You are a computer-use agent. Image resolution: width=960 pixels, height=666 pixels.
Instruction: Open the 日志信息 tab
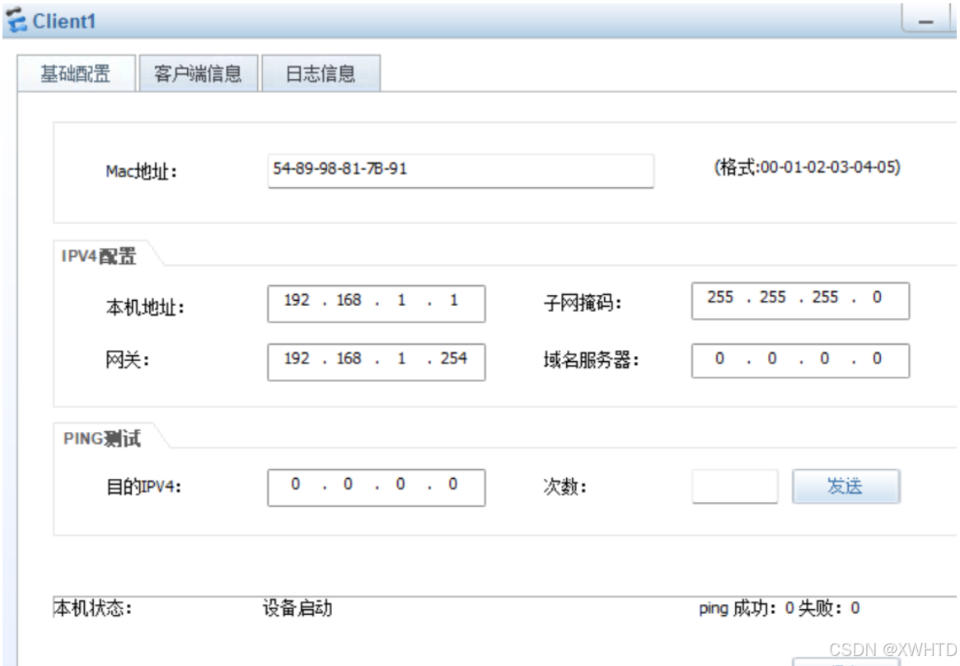(321, 73)
